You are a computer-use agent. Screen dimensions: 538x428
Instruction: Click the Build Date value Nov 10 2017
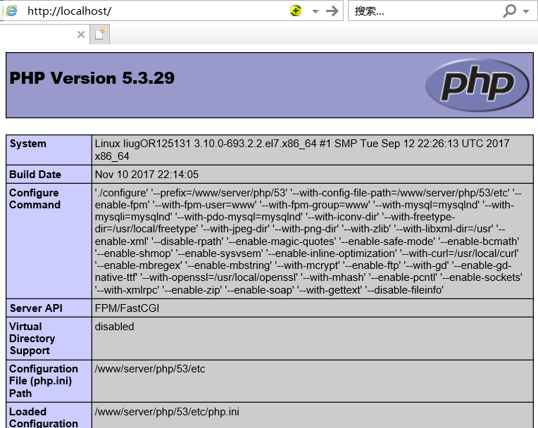pyautogui.click(x=147, y=175)
